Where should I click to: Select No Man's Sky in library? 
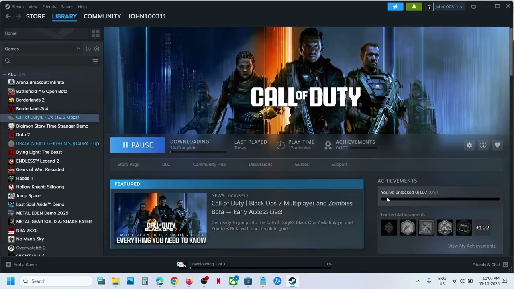30,239
